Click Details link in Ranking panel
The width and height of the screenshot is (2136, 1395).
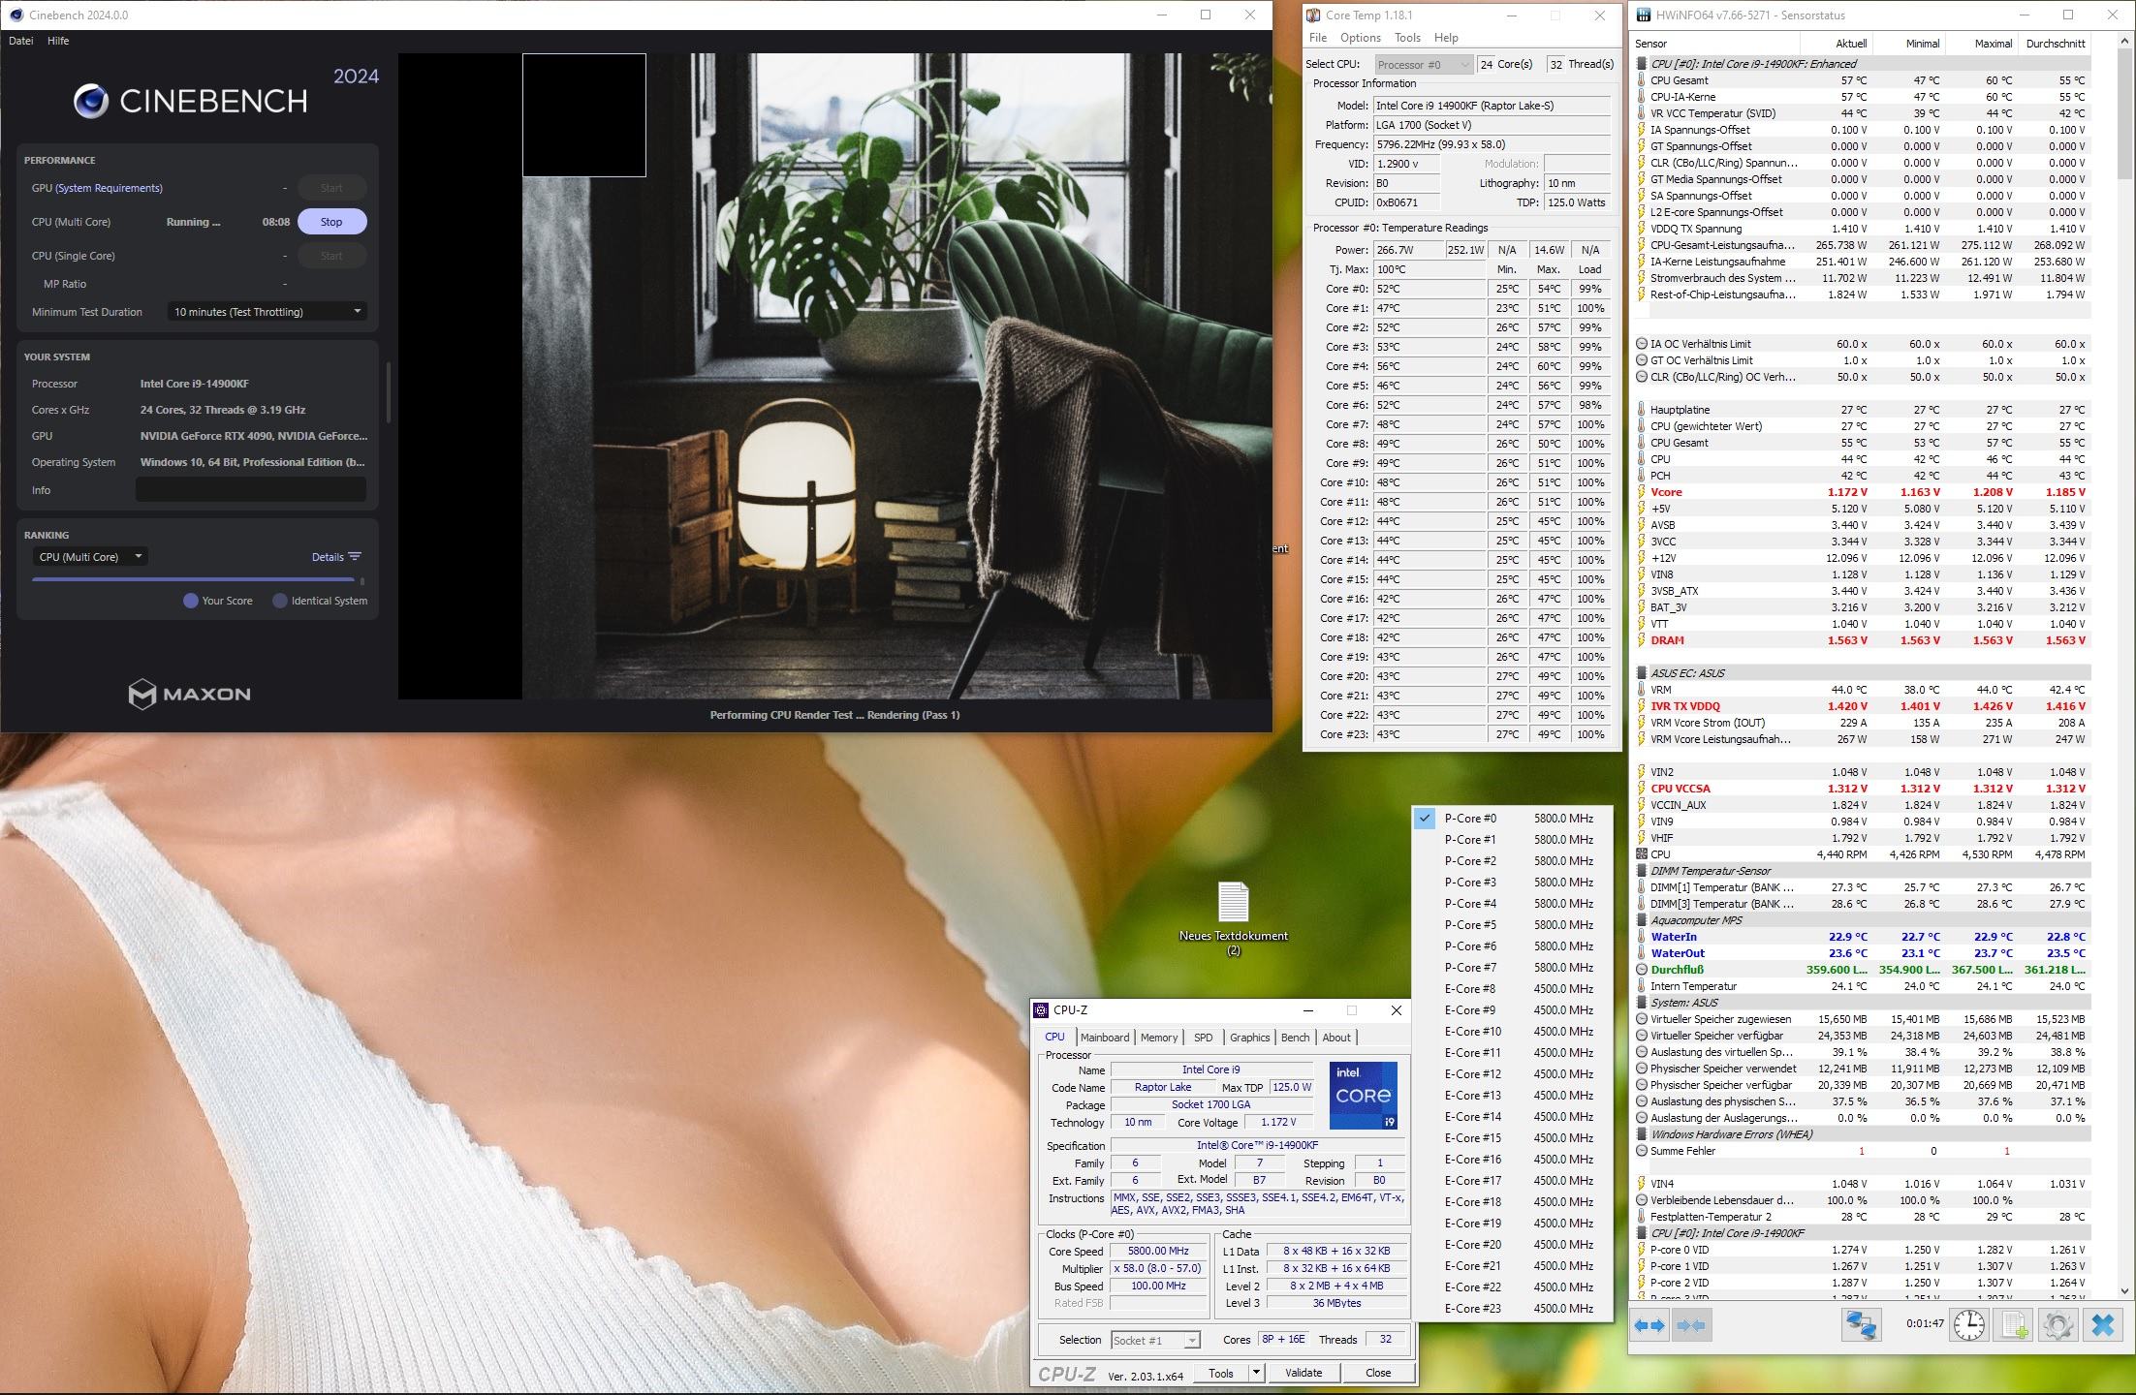[328, 557]
